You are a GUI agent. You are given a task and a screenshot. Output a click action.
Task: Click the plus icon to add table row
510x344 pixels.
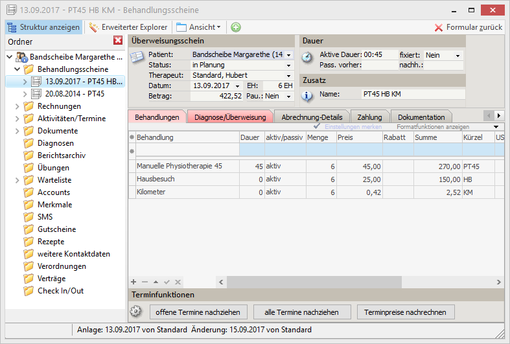click(x=133, y=282)
